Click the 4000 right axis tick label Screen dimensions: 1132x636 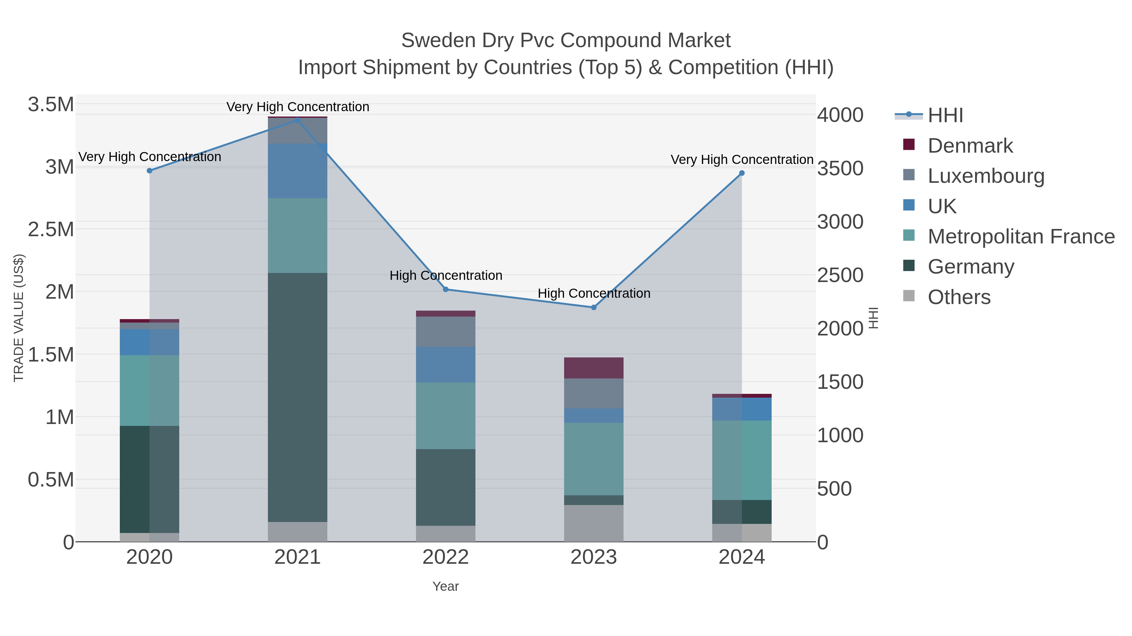click(x=840, y=115)
